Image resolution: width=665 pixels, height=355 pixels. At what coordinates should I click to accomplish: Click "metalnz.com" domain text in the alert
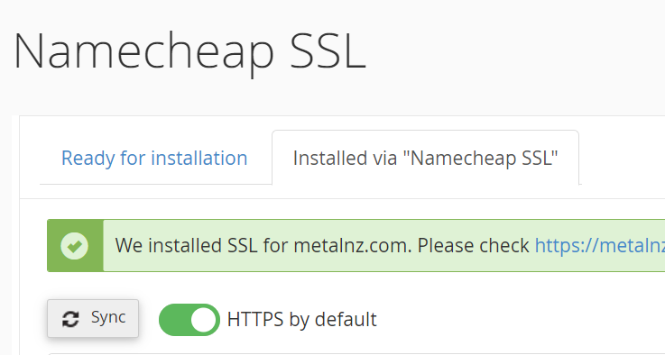click(x=353, y=245)
